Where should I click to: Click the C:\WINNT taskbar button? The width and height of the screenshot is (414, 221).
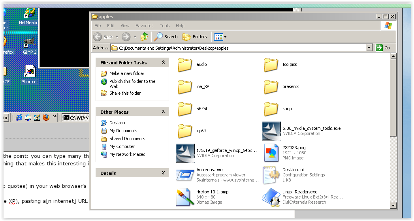(x=76, y=118)
